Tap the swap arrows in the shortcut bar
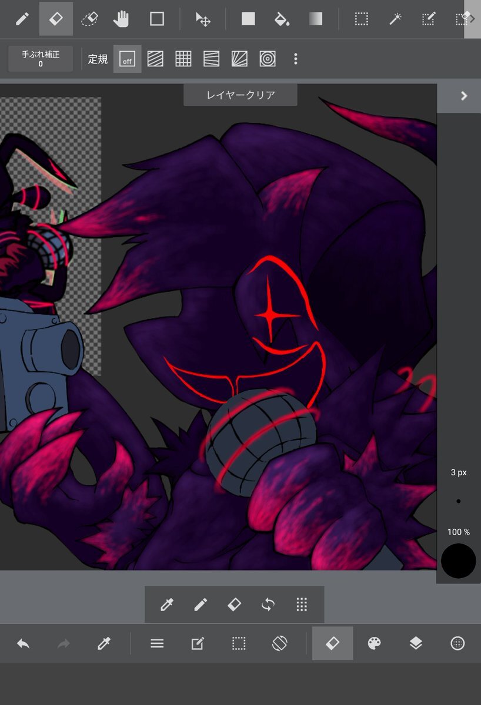 point(268,605)
